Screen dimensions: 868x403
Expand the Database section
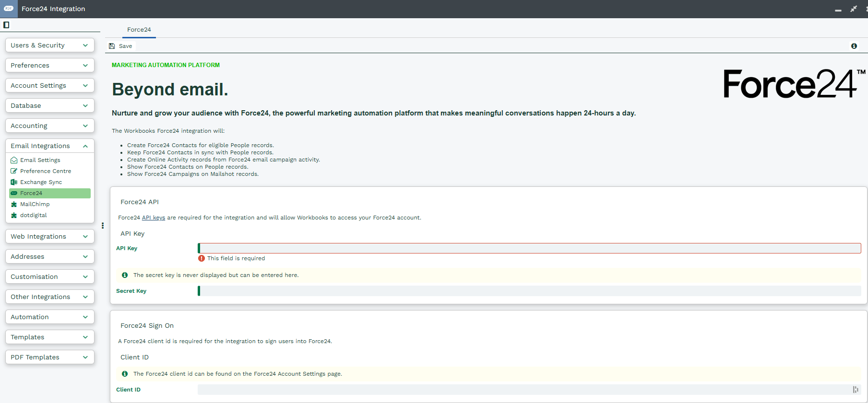pyautogui.click(x=50, y=105)
